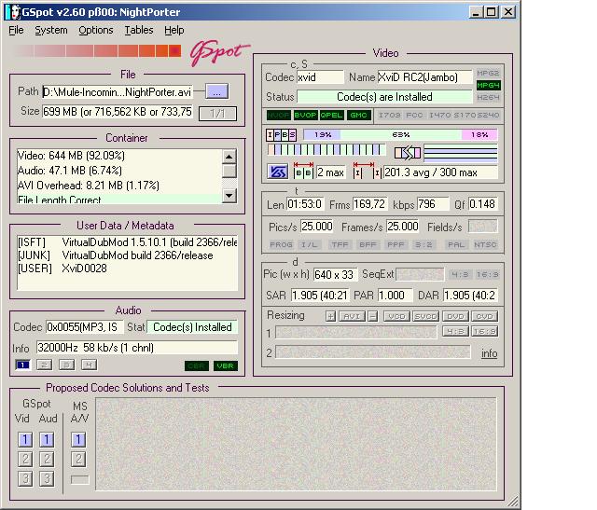Click the NTSC standard indicator
Screen dimensions: 597x510
pos(485,244)
